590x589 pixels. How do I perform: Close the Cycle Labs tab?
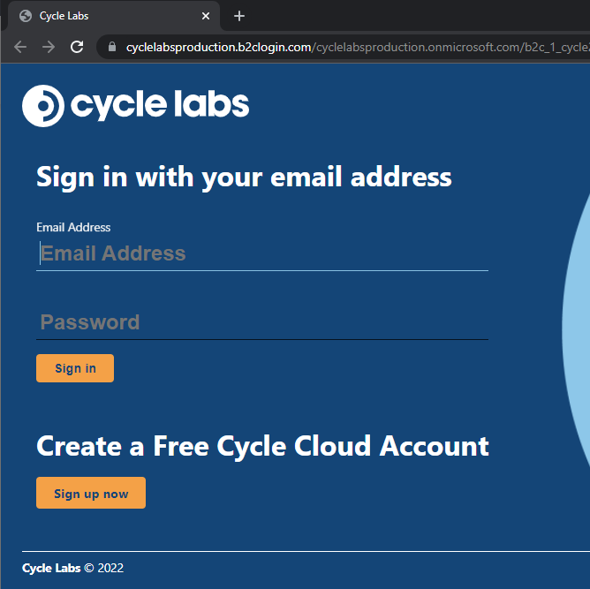pos(206,16)
